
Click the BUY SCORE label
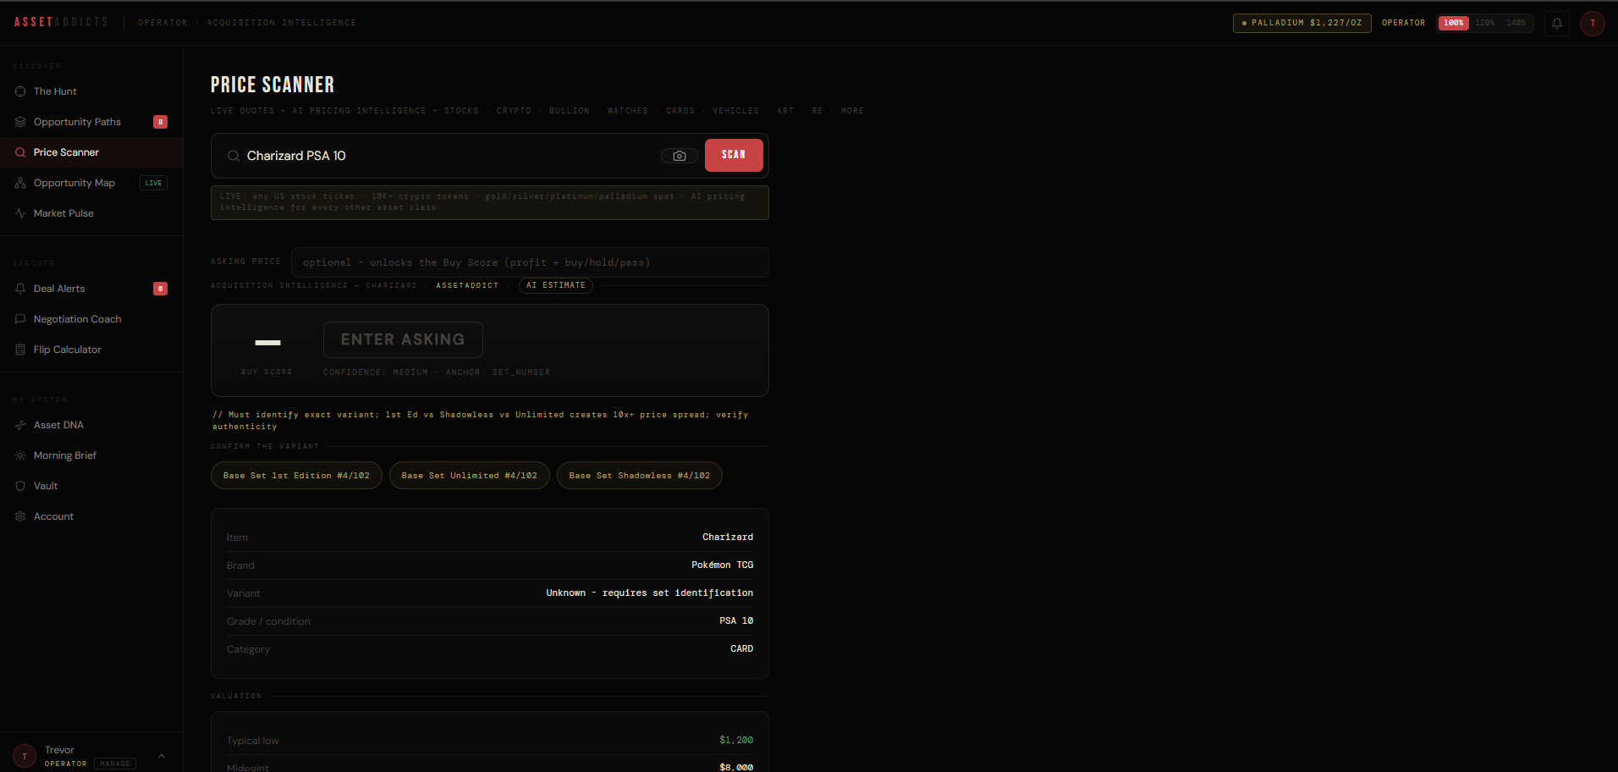point(267,372)
